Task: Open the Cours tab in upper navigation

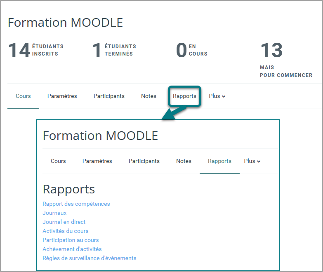Action: (x=23, y=96)
